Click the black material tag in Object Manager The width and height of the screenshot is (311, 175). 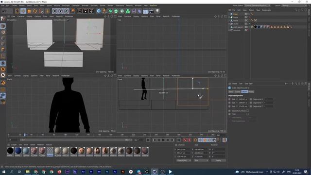[x=256, y=27]
